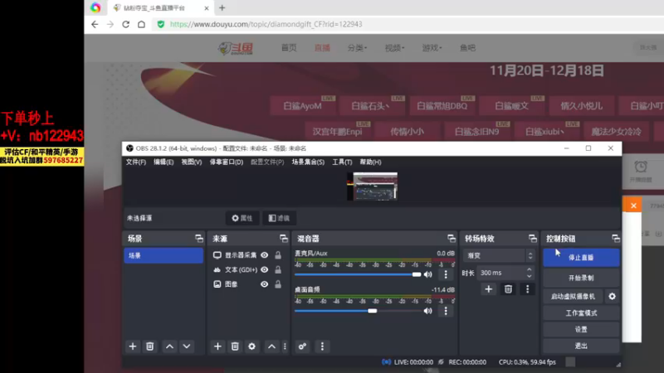The image size is (664, 373).
Task: Select 场景 item in Scenes list
Action: [164, 255]
